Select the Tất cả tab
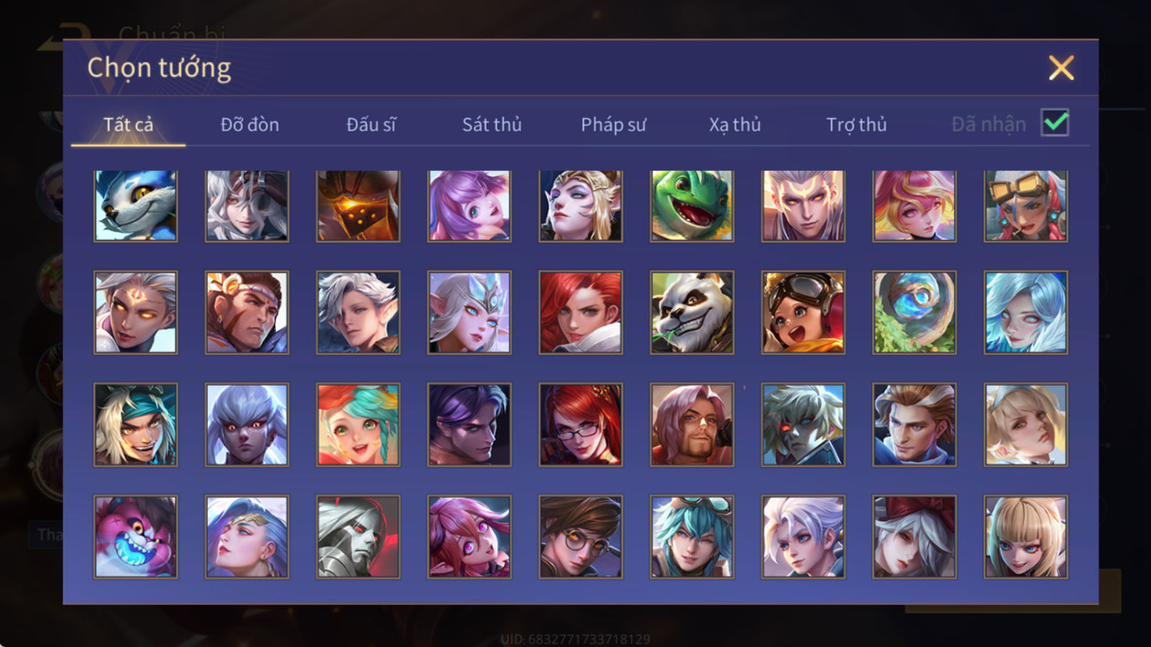The width and height of the screenshot is (1151, 647). coord(128,124)
